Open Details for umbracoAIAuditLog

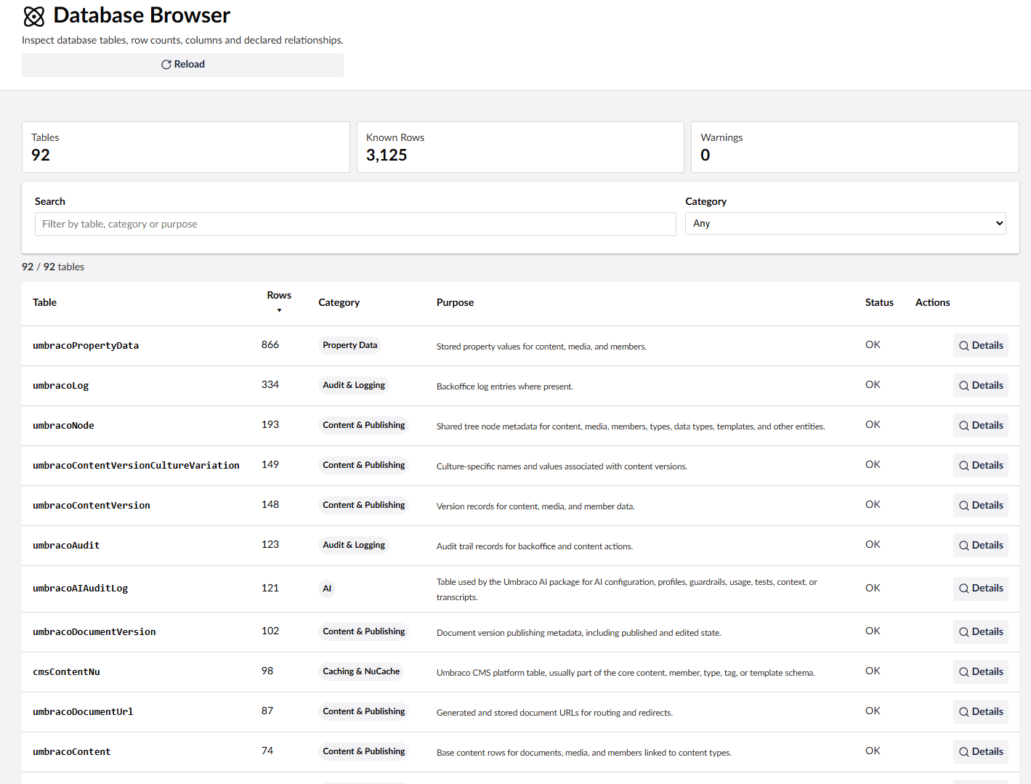click(x=980, y=588)
